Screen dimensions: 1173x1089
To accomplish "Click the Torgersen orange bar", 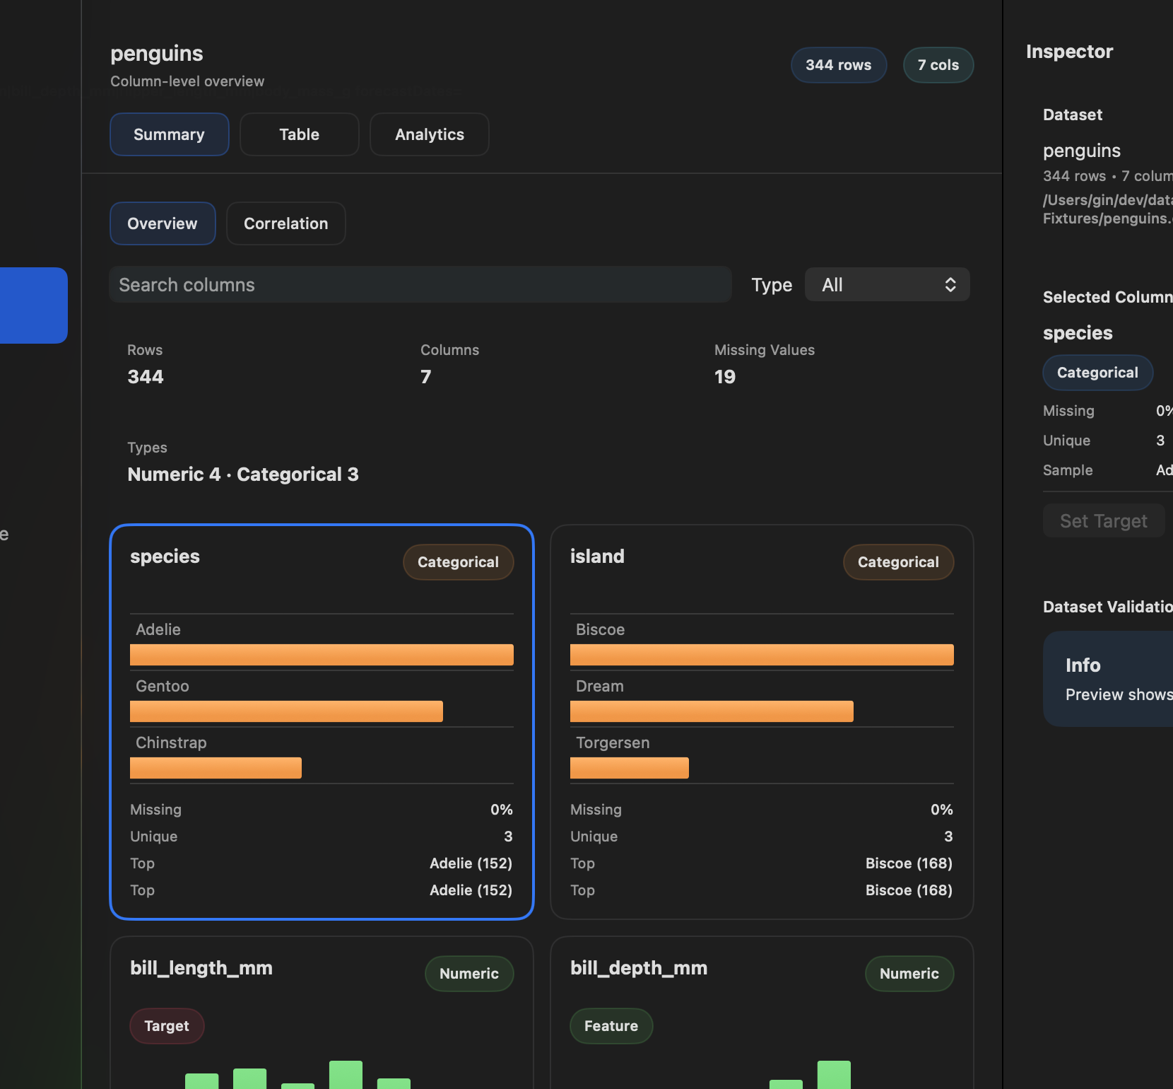I will point(630,768).
